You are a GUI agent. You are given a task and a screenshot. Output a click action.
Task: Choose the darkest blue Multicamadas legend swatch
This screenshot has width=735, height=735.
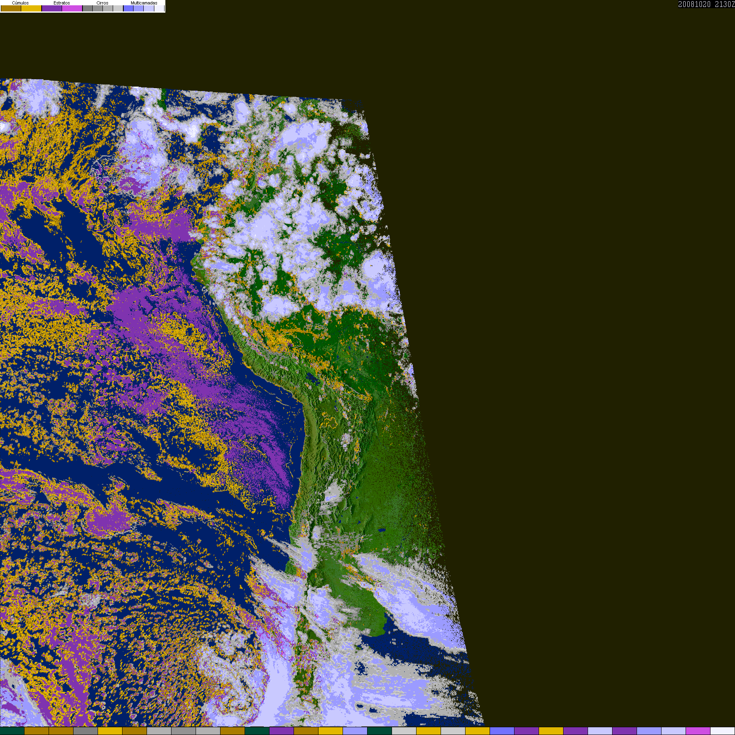coord(128,8)
